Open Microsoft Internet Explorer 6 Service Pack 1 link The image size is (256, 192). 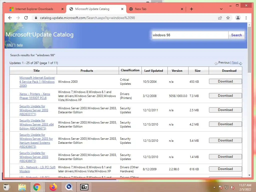[x=37, y=82]
